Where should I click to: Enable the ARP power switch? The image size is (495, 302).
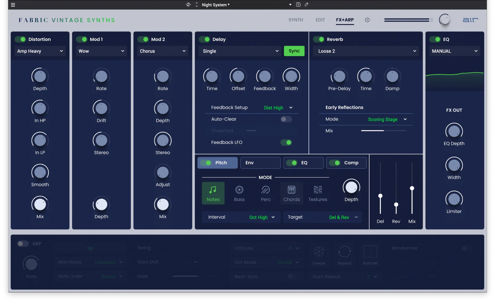click(23, 244)
